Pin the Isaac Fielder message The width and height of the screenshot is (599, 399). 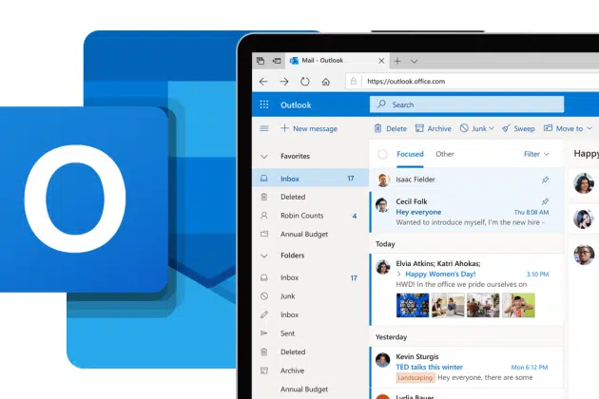[545, 179]
